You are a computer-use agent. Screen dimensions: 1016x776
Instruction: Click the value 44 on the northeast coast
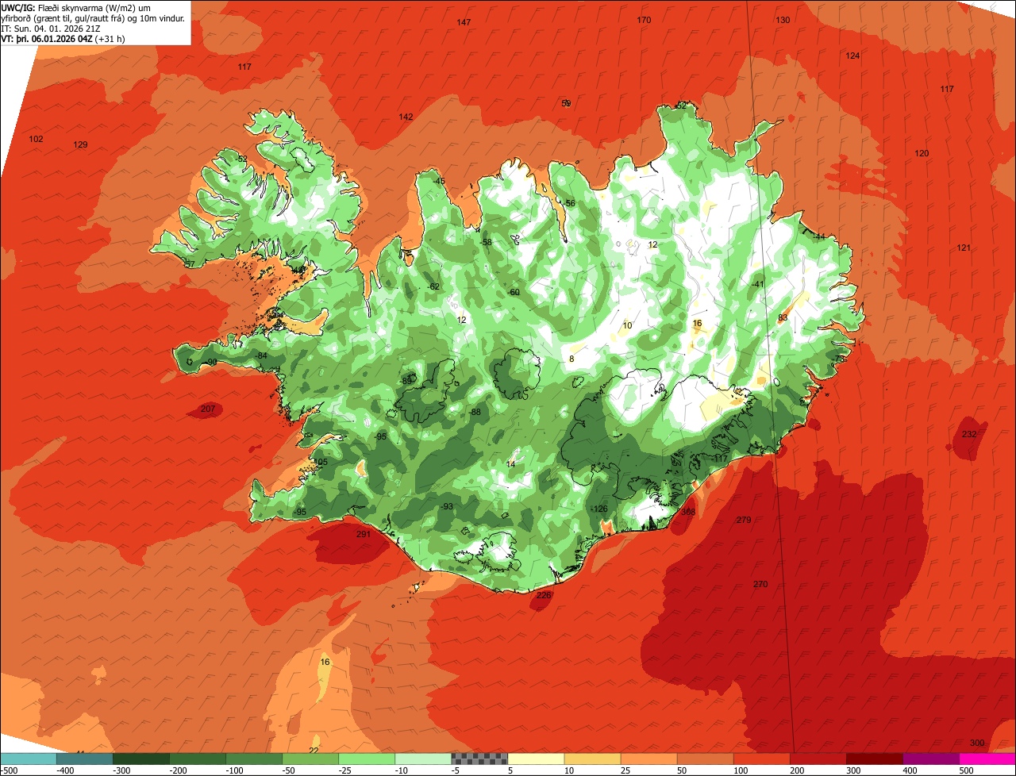820,236
